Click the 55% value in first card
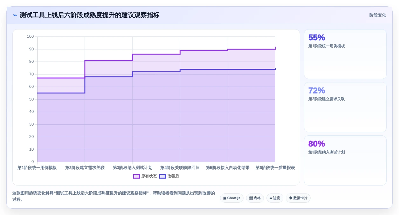 coord(317,37)
